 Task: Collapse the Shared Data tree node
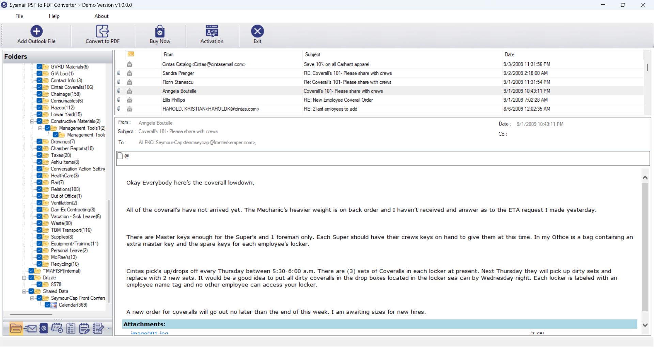(x=24, y=291)
